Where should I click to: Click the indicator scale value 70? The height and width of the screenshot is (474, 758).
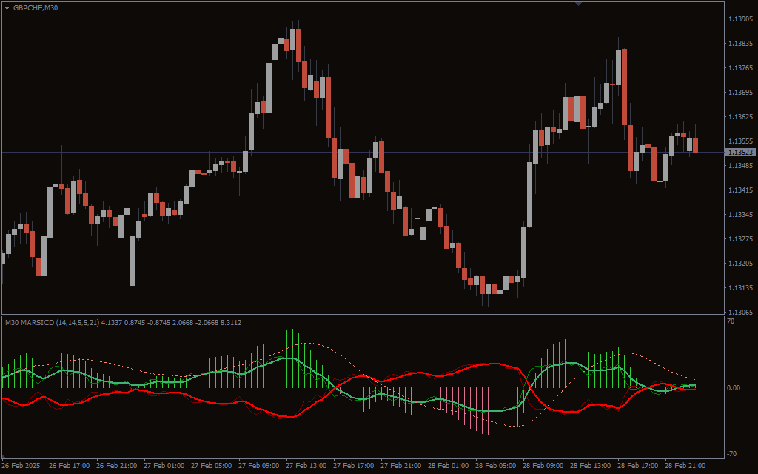coord(731,321)
